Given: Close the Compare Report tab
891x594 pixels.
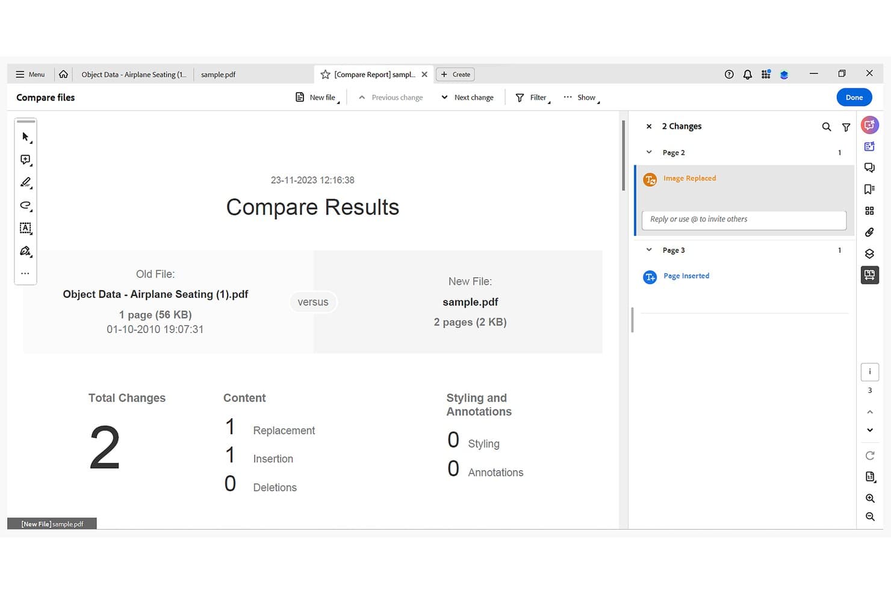Looking at the screenshot, I should (x=424, y=75).
